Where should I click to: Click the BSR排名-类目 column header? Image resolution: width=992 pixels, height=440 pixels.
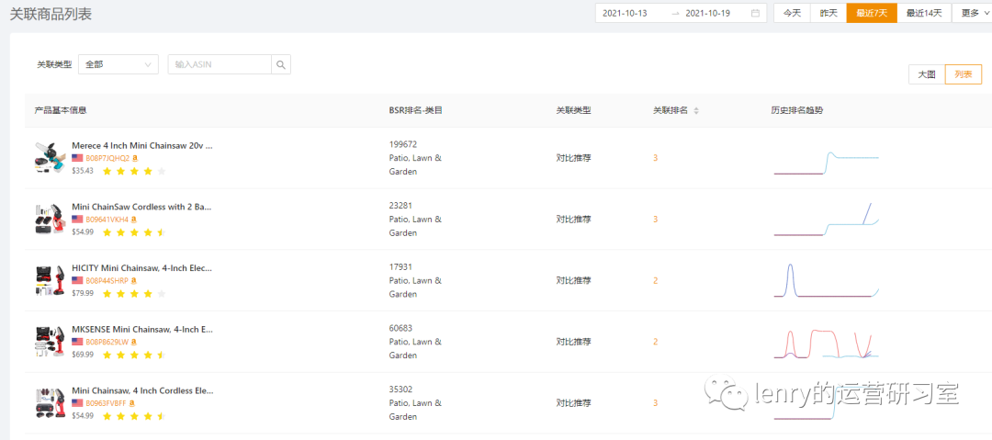[x=416, y=111]
